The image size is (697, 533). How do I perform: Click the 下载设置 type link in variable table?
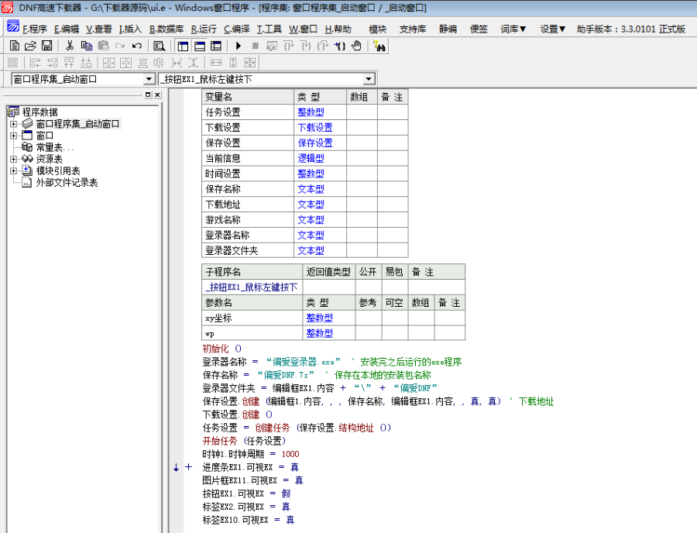(x=315, y=128)
